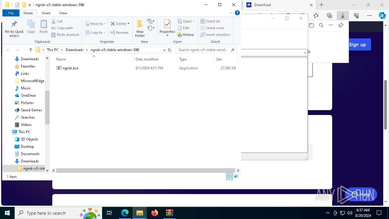
Task: Open Pictures in navigation pane
Action: coord(27,103)
